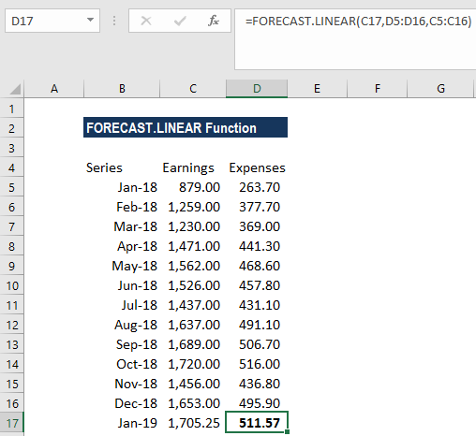Click the Cancel X formula icon
This screenshot has width=476, height=436.
click(x=146, y=21)
